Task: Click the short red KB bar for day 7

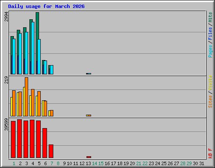Action: [x=51, y=151]
